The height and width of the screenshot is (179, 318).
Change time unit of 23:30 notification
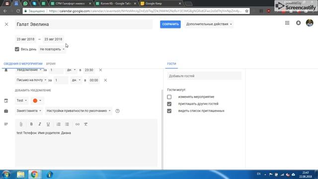pos(71,70)
